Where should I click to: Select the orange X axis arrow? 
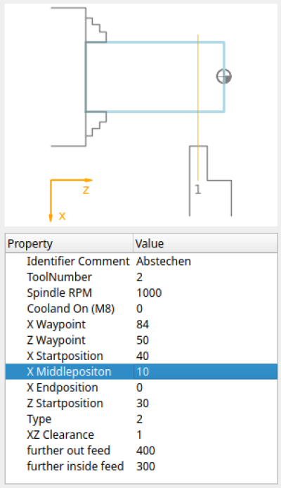[51, 200]
